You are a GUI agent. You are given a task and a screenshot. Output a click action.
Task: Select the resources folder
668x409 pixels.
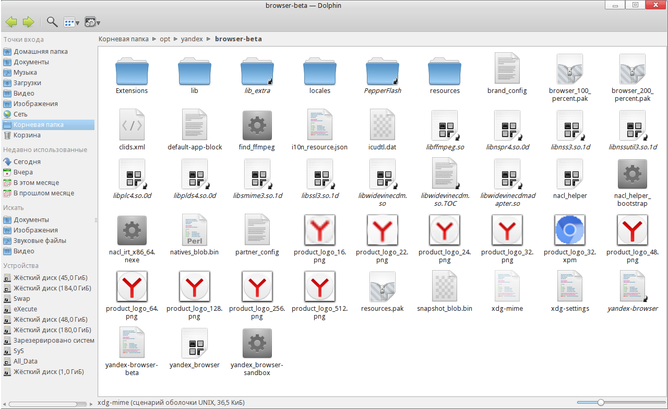point(445,76)
